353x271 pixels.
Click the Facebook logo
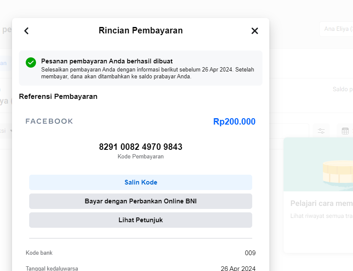pyautogui.click(x=49, y=121)
